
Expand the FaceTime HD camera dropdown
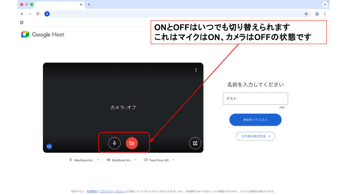(x=159, y=160)
